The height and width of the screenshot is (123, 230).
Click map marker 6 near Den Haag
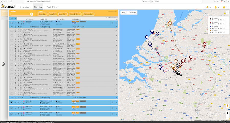pyautogui.click(x=152, y=31)
